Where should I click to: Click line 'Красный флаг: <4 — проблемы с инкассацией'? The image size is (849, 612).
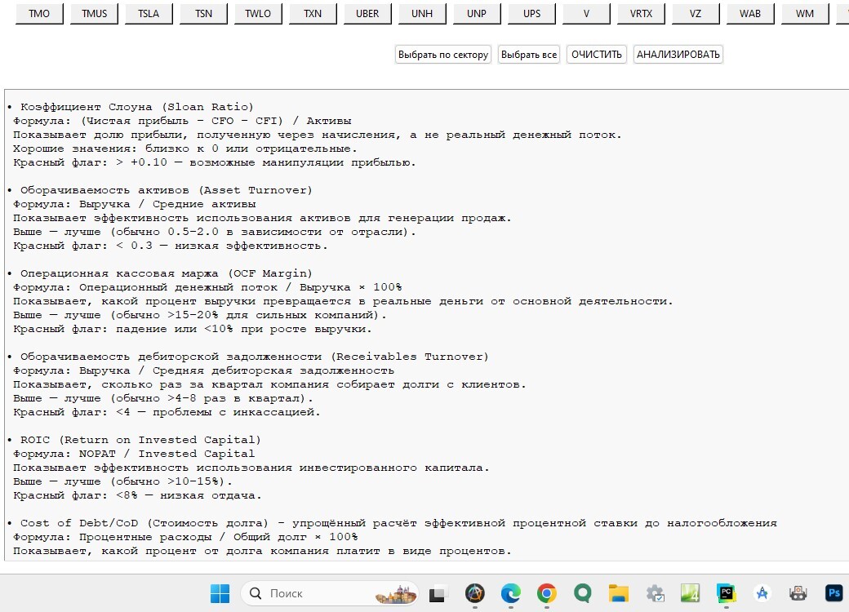(167, 412)
